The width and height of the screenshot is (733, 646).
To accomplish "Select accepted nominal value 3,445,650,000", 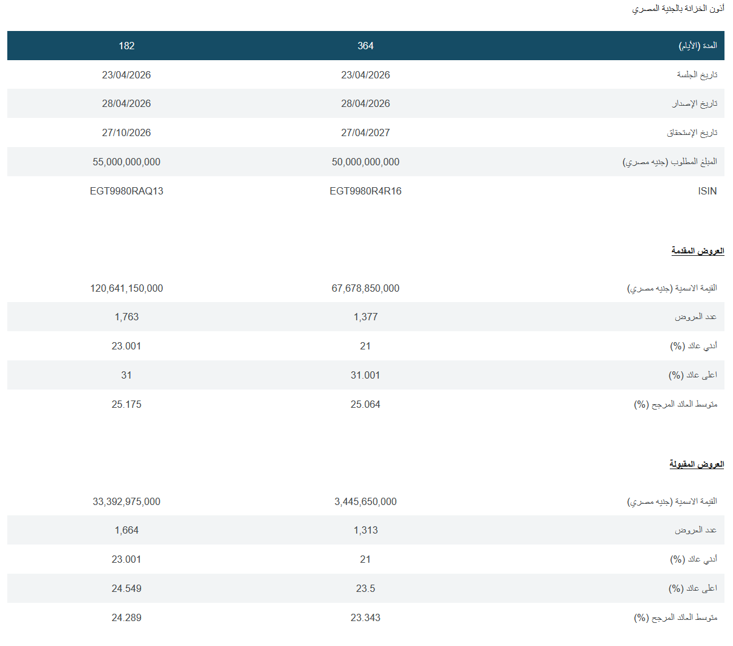I will pos(365,501).
